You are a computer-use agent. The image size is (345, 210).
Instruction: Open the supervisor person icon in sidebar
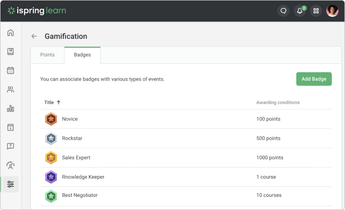pyautogui.click(x=10, y=165)
